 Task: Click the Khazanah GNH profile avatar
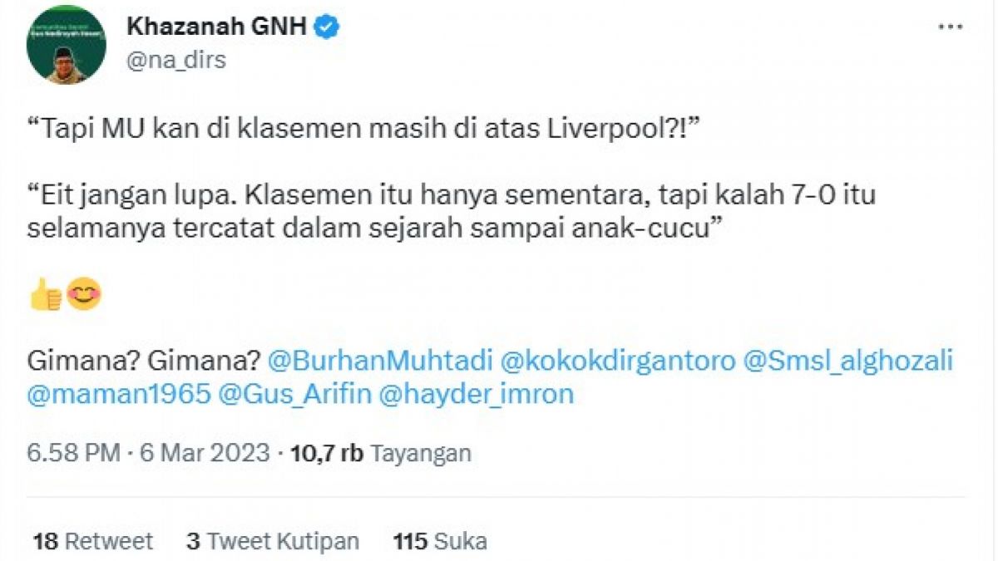(x=66, y=46)
